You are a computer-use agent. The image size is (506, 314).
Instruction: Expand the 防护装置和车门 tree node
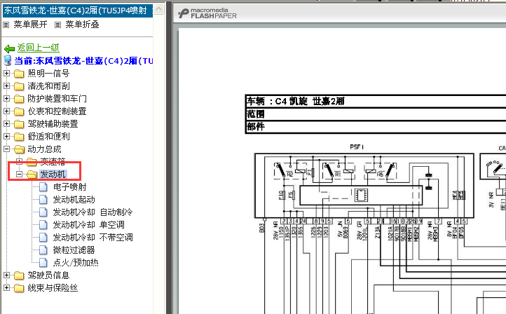6,98
